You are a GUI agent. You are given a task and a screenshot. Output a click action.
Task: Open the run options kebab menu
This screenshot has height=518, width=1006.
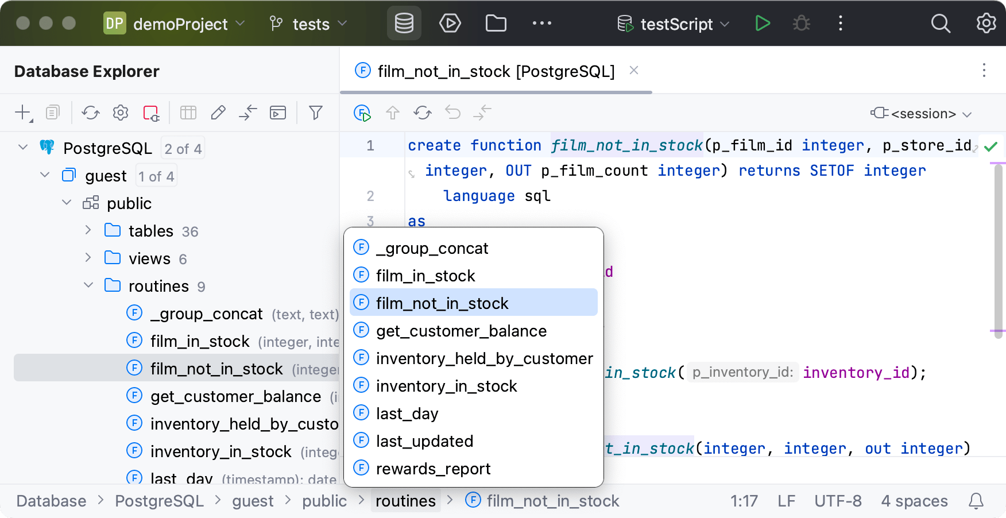[x=840, y=24]
